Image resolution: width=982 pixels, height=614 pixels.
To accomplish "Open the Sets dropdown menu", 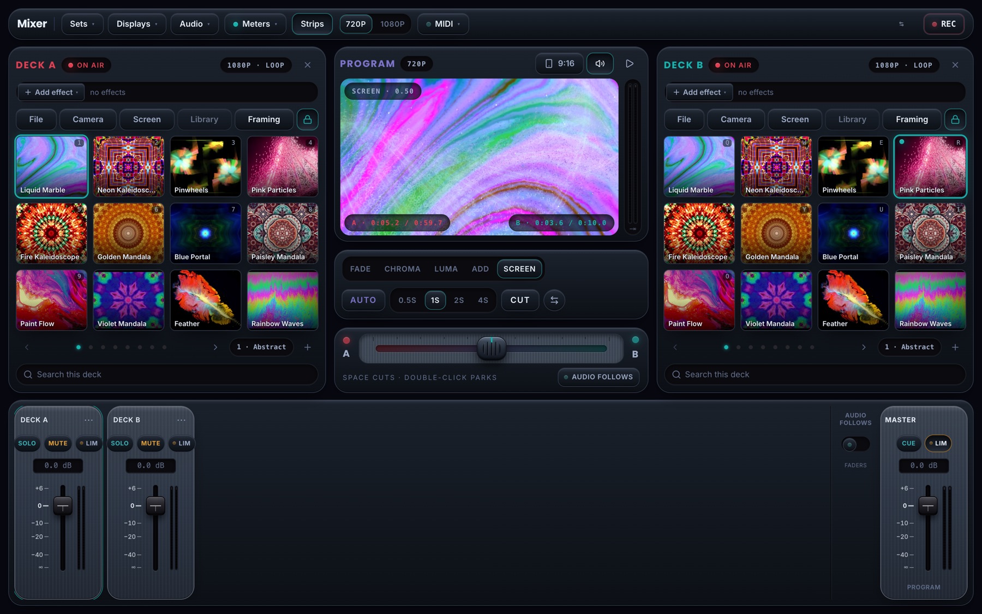I will click(x=82, y=24).
